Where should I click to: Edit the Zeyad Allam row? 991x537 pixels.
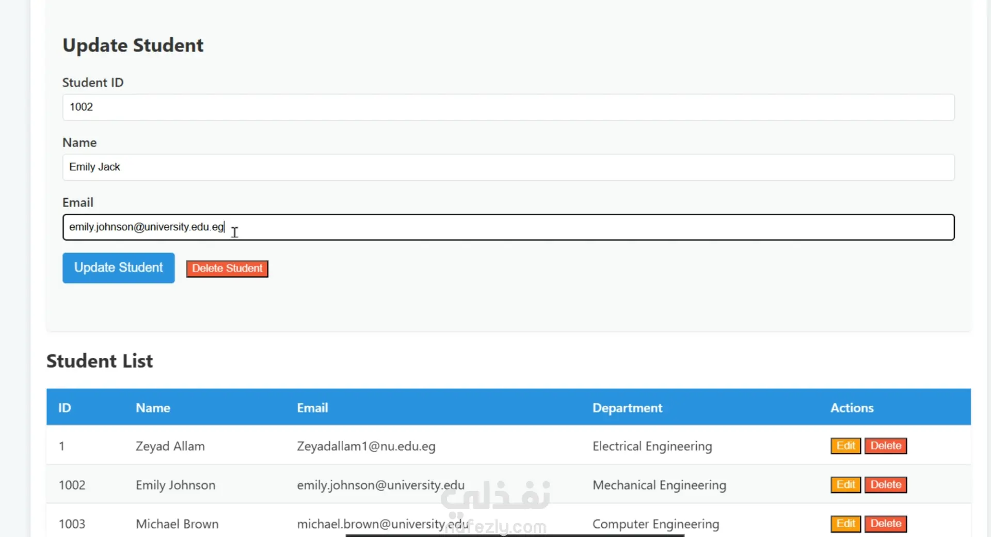(x=845, y=446)
